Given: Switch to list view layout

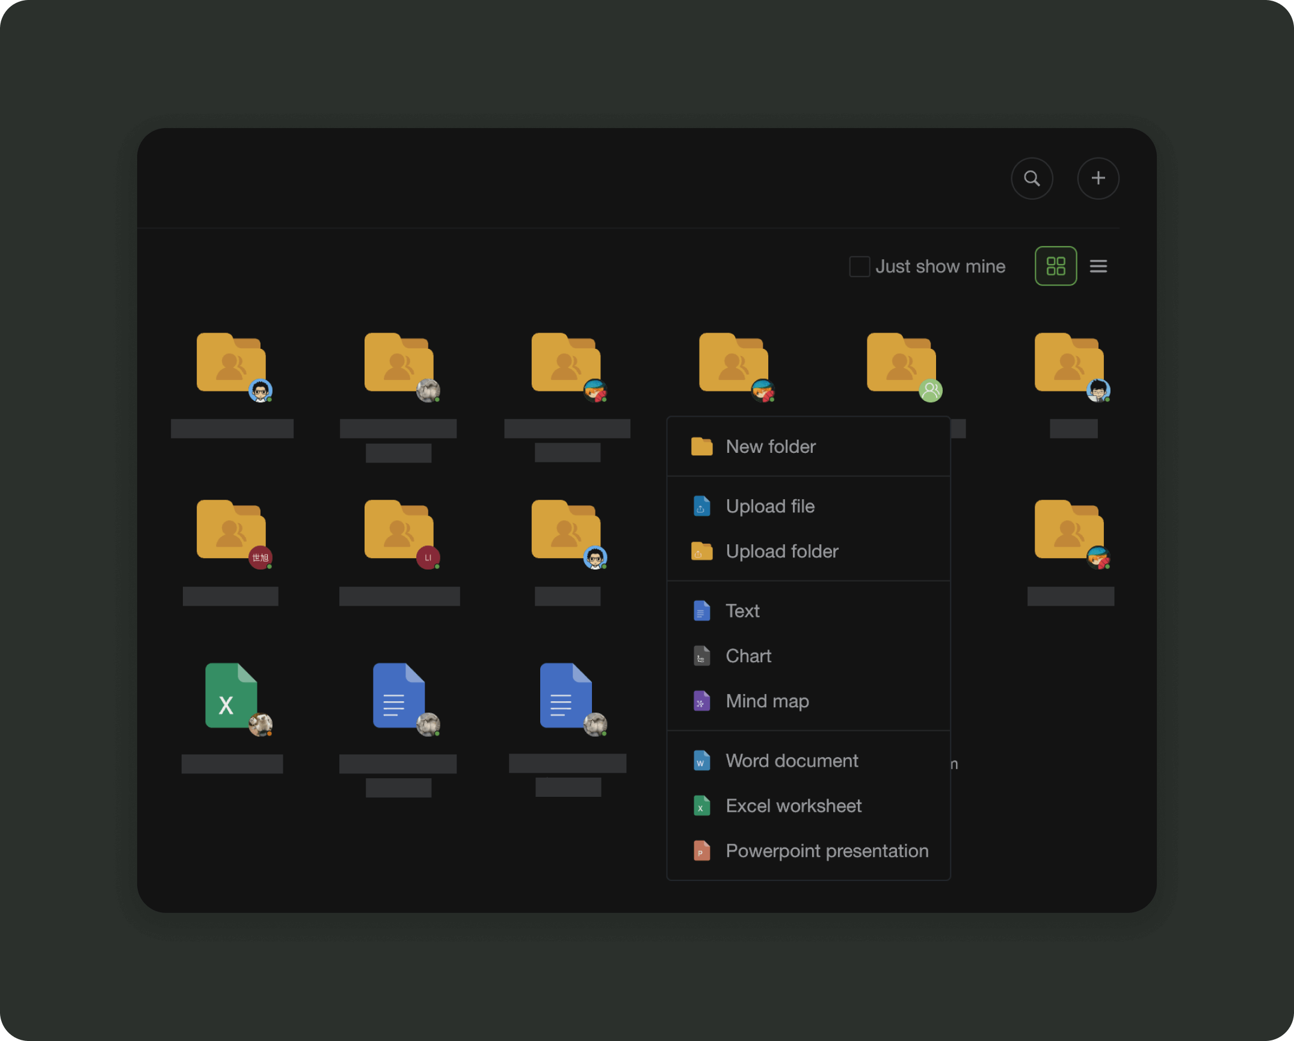Looking at the screenshot, I should [x=1098, y=266].
